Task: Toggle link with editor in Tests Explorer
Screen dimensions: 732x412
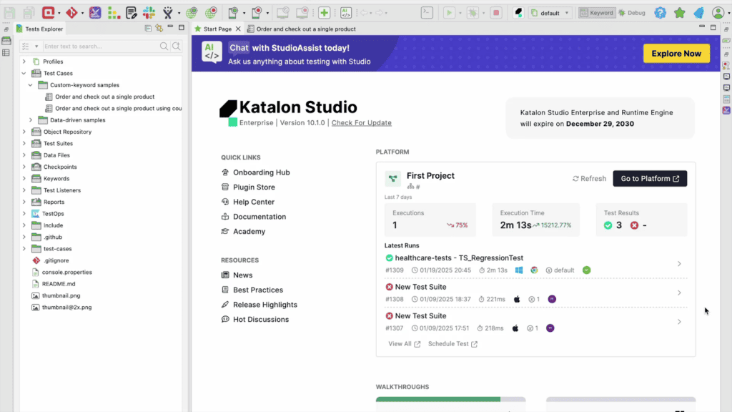Action: tap(159, 29)
